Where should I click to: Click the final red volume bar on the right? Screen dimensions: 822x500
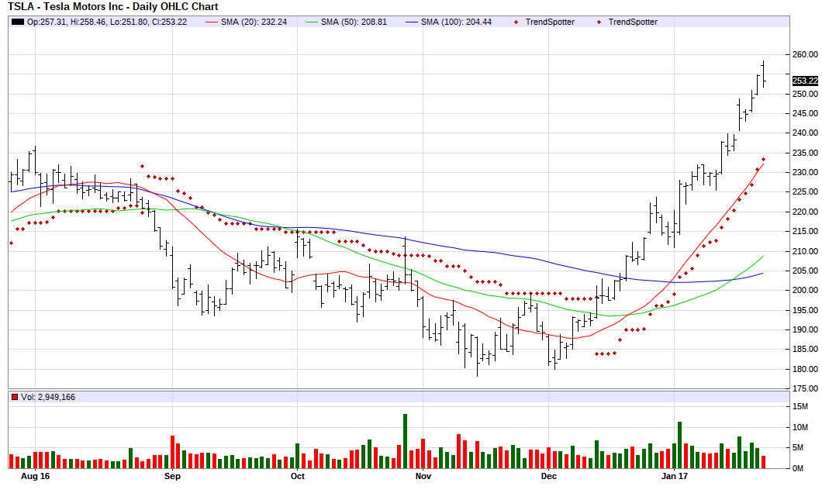point(764,462)
